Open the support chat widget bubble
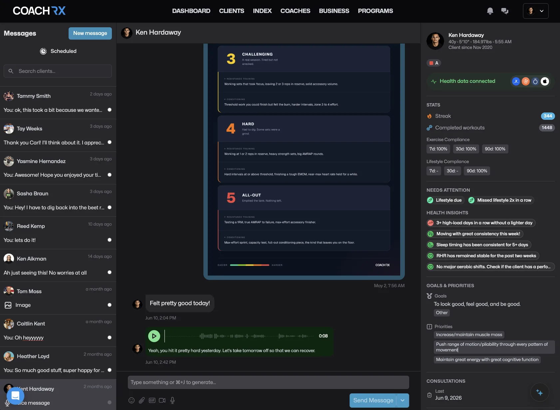The width and height of the screenshot is (560, 410). click(x=15, y=395)
